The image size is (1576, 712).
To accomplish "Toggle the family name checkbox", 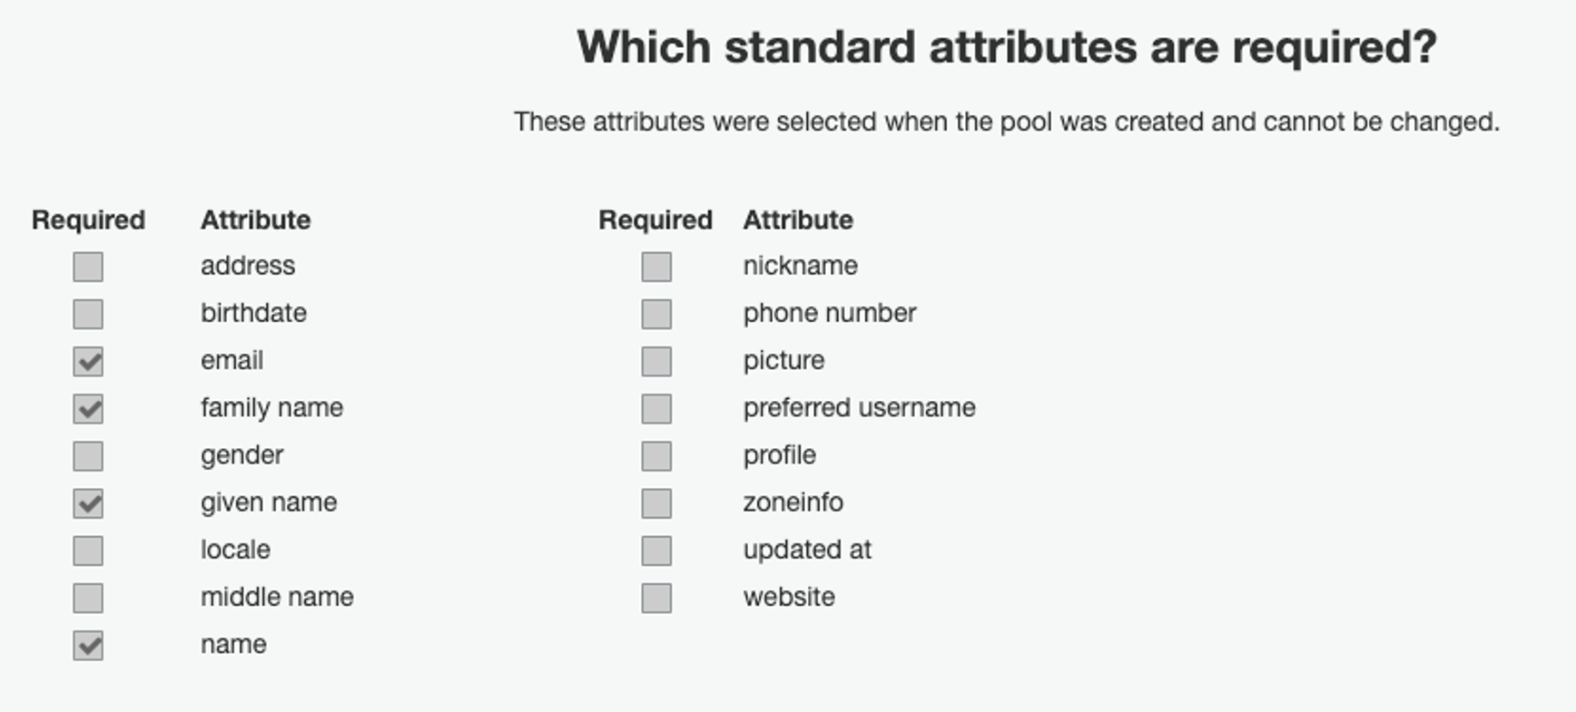I will click(88, 408).
